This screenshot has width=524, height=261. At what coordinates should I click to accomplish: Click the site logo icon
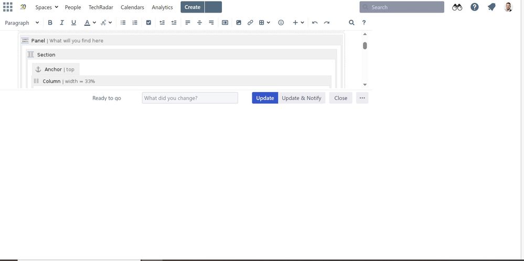23,7
